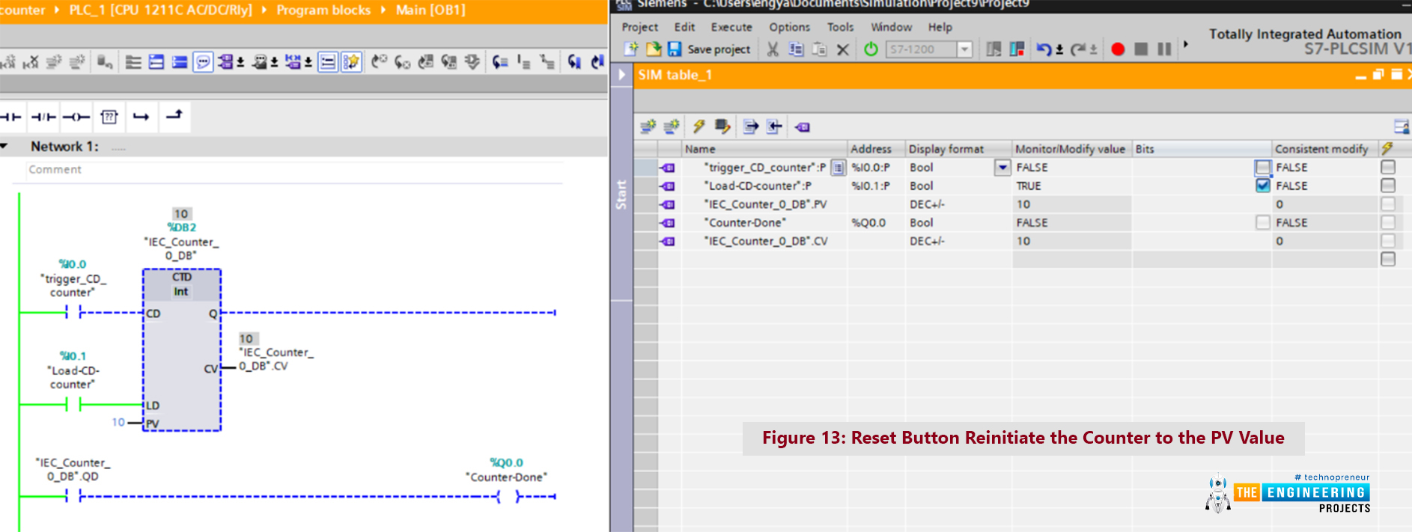
Task: Click the open branch favorites icon
Action: point(141,117)
